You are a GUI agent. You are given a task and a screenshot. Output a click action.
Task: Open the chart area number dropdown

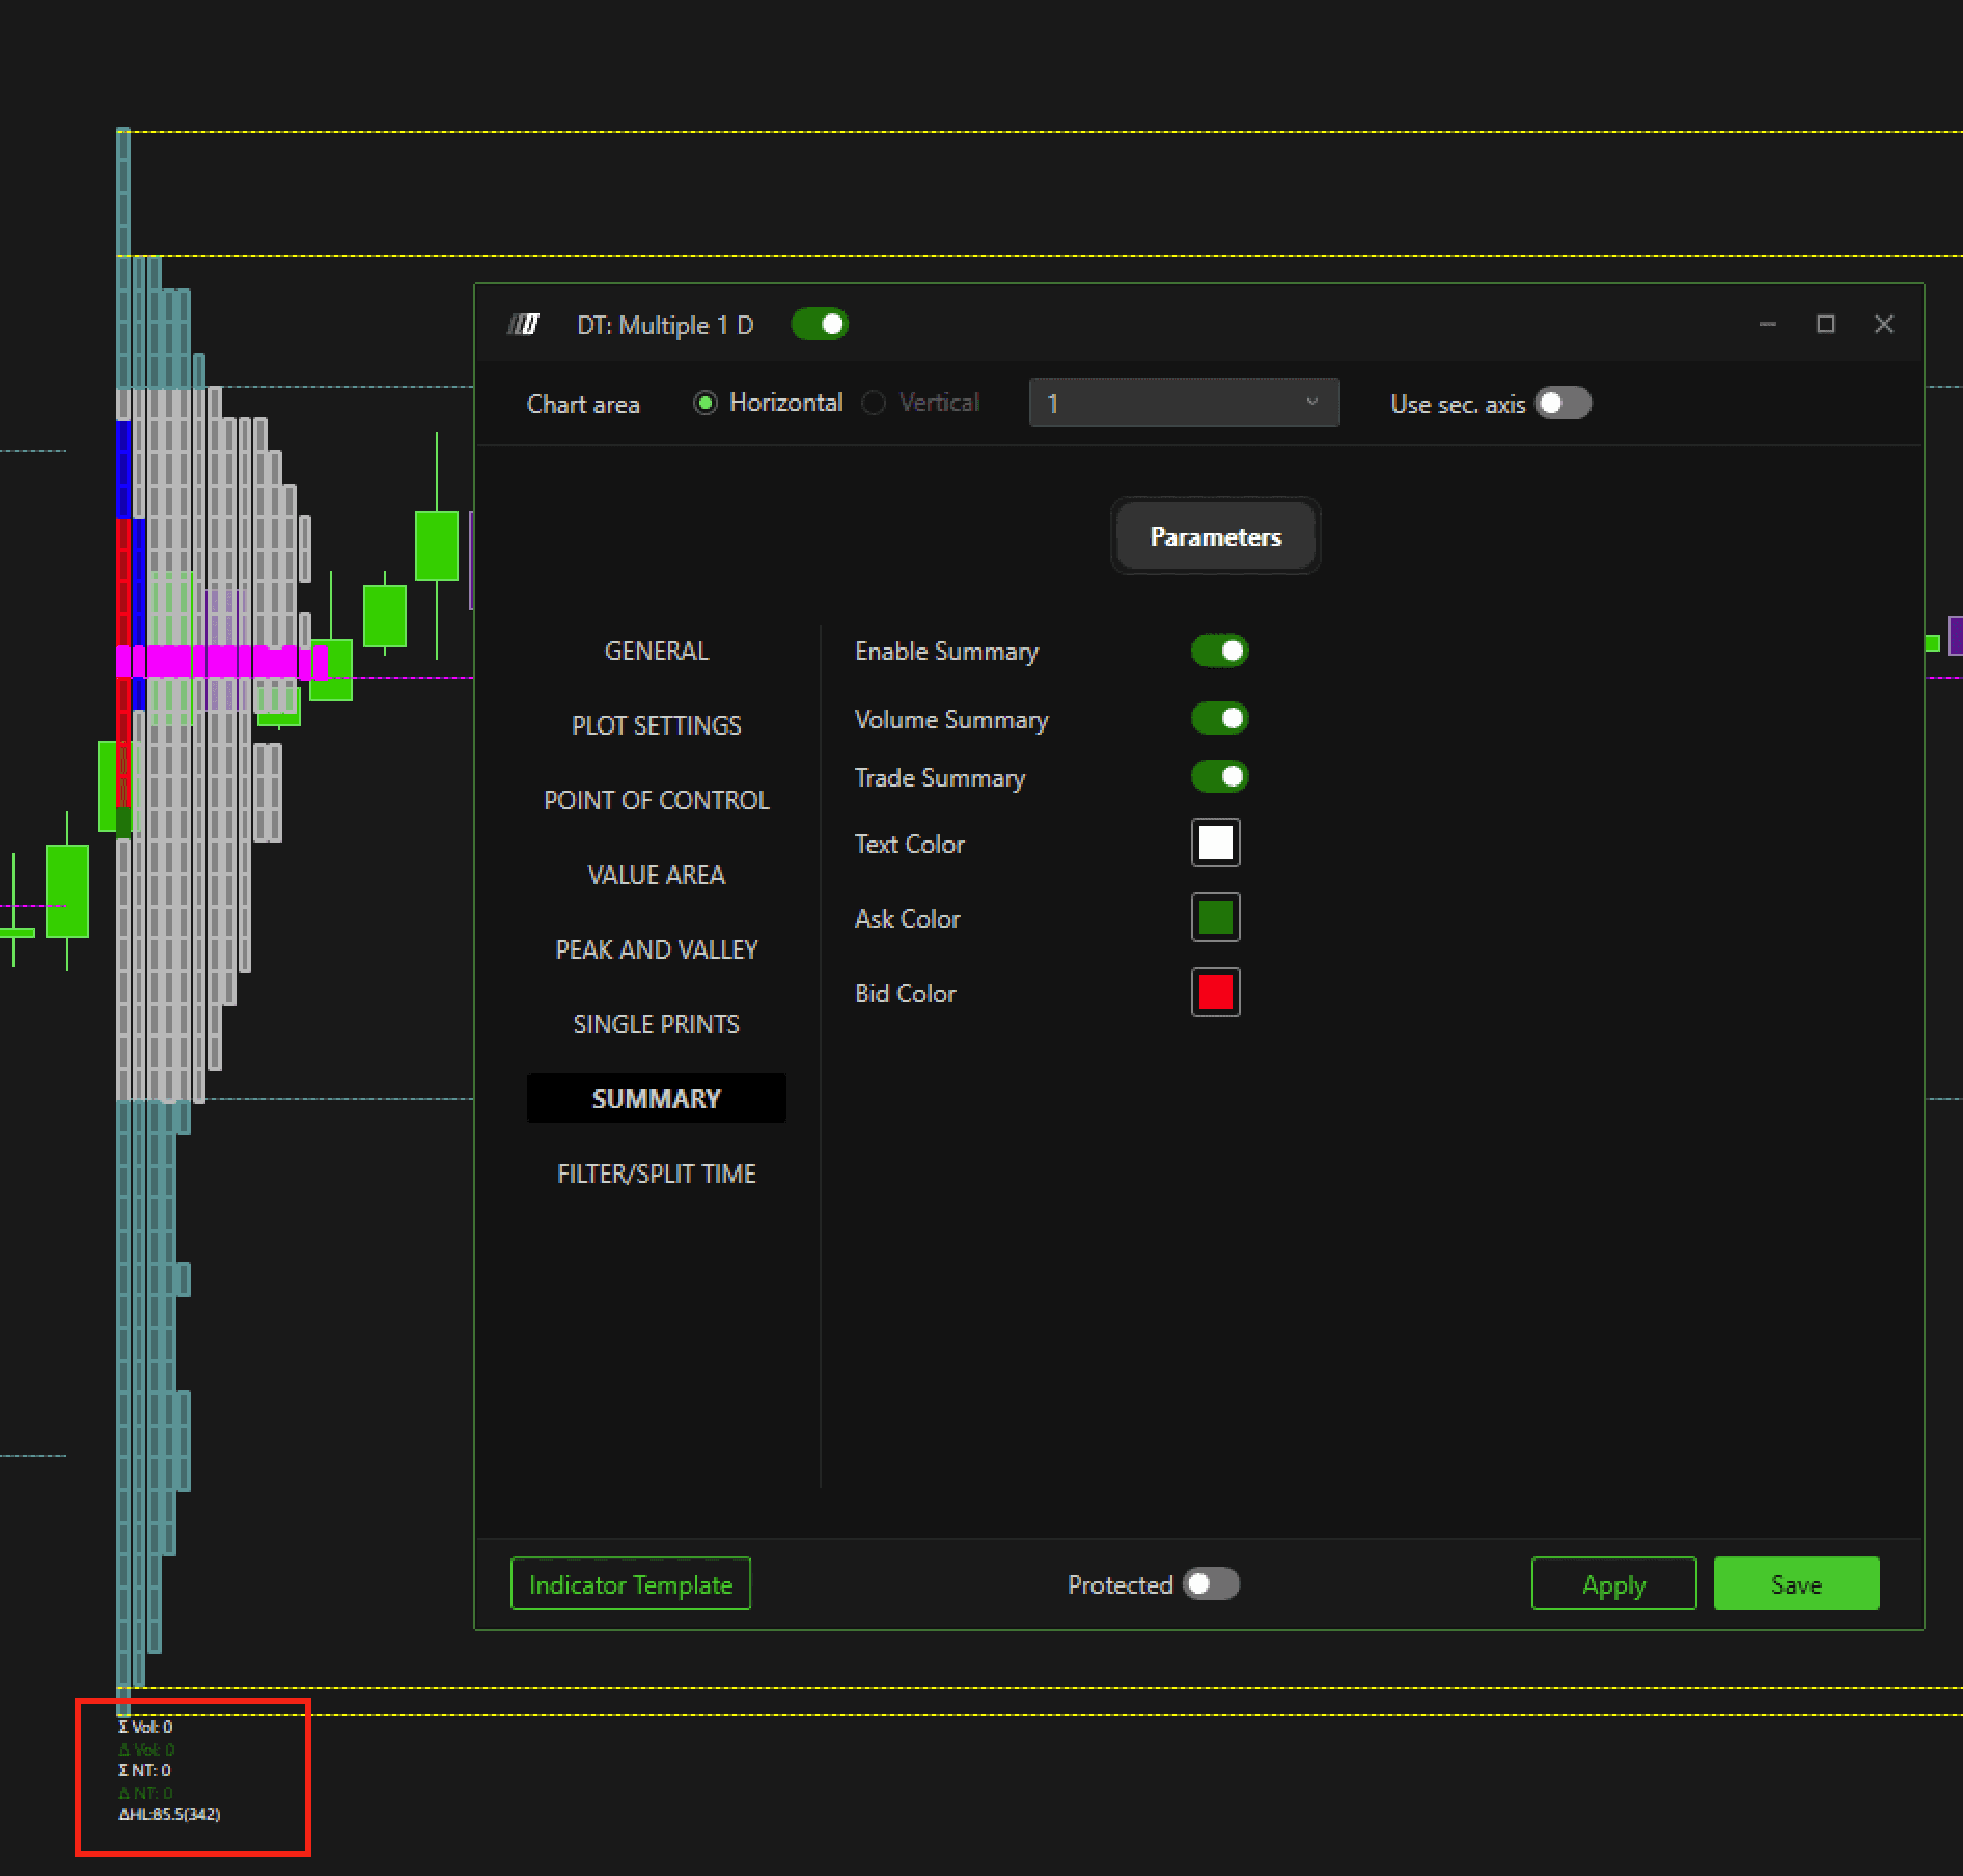[1183, 403]
